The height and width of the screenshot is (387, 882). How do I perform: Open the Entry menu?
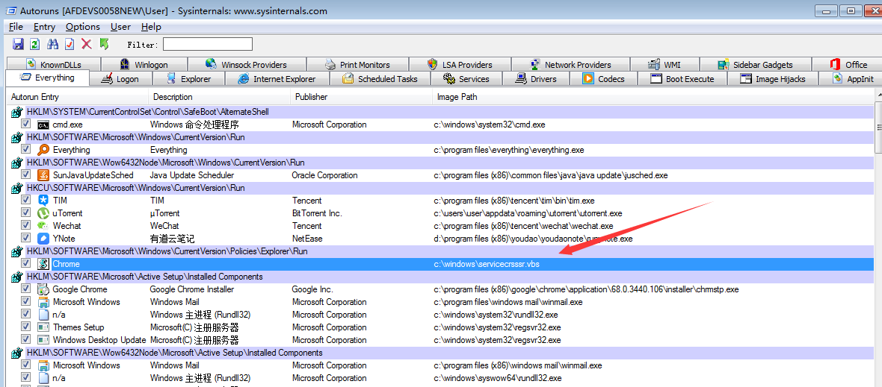pyautogui.click(x=44, y=26)
